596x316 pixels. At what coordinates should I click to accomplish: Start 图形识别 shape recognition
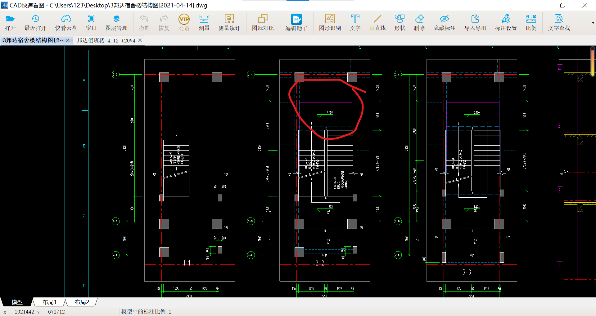point(330,23)
